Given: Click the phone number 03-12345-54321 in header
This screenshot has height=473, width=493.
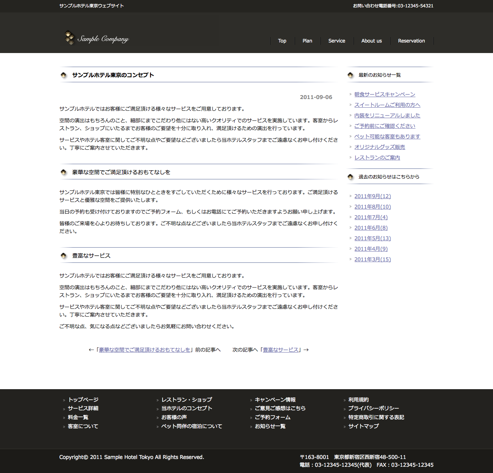Looking at the screenshot, I should [x=415, y=6].
